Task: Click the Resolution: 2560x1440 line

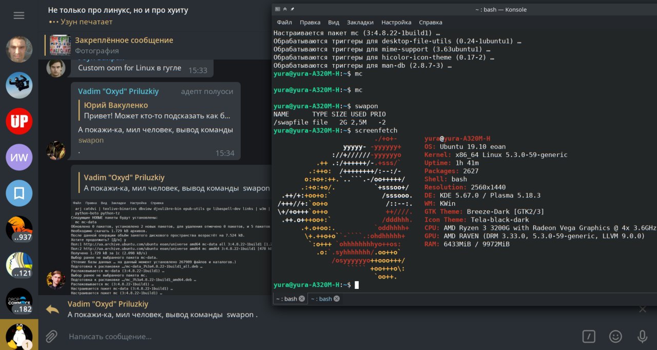Action: click(x=465, y=187)
